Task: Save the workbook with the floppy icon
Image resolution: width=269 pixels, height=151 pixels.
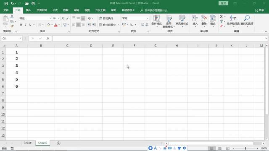Action: (x=6, y=3)
